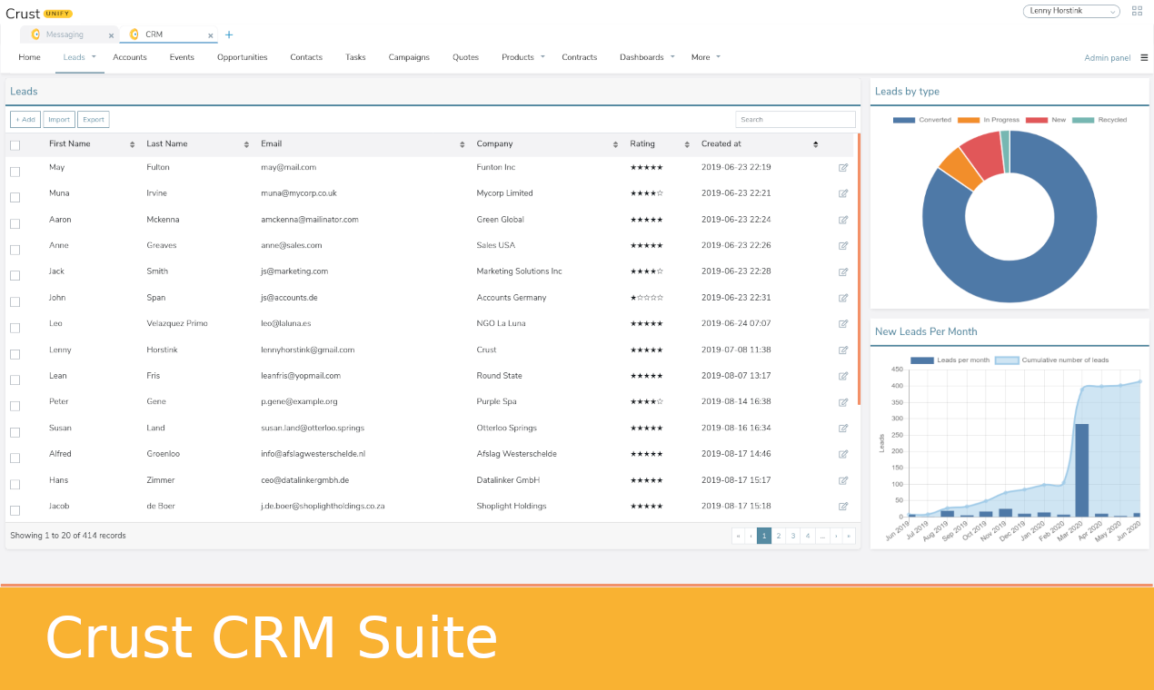
Task: Focus the leads Search field
Action: click(796, 119)
